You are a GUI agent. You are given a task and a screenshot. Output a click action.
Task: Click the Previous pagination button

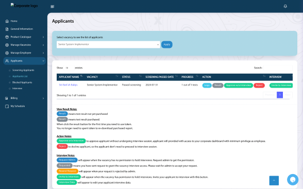[x=270, y=95]
